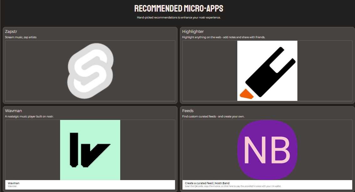
Task: Click 'Highlight anything on the web' description text
Action: tap(224, 37)
